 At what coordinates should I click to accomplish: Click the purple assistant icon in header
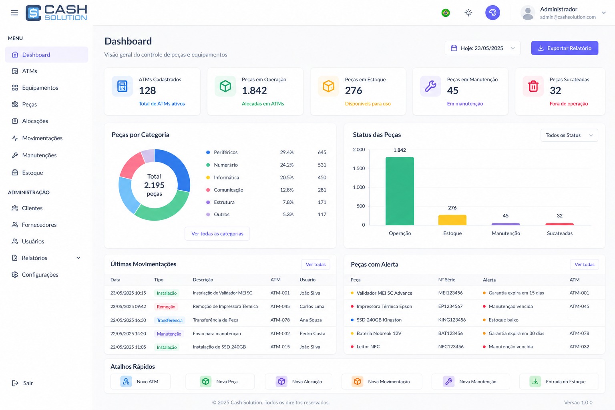[x=493, y=13]
